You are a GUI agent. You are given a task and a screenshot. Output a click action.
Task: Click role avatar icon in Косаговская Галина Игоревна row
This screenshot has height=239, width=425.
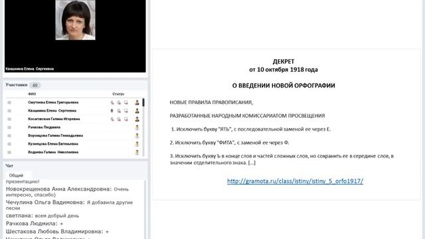137,119
